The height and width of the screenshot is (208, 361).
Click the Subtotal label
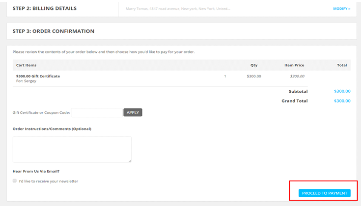[x=298, y=91]
